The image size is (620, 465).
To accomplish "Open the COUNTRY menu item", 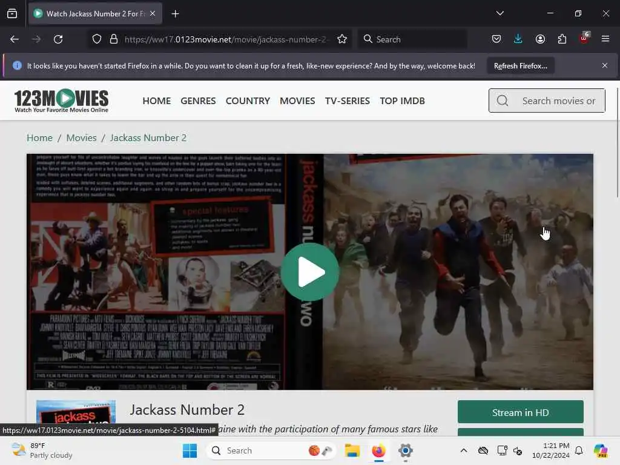I will [248, 101].
